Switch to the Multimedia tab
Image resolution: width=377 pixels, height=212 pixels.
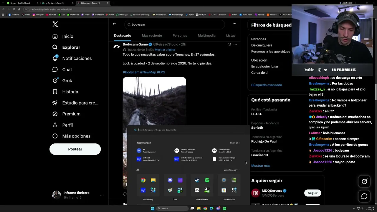[206, 36]
